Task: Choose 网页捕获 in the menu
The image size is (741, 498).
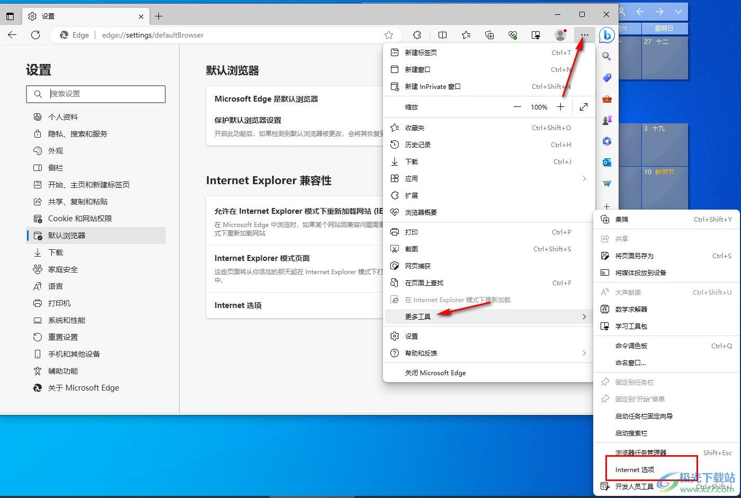Action: click(488, 266)
